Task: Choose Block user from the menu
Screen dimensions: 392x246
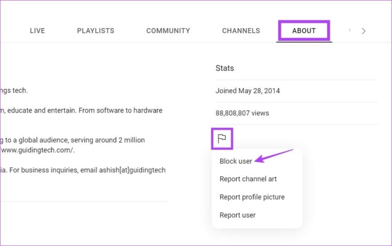Action: tap(236, 161)
